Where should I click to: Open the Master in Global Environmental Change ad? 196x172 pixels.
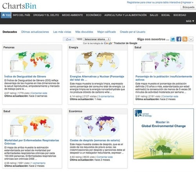163,134
